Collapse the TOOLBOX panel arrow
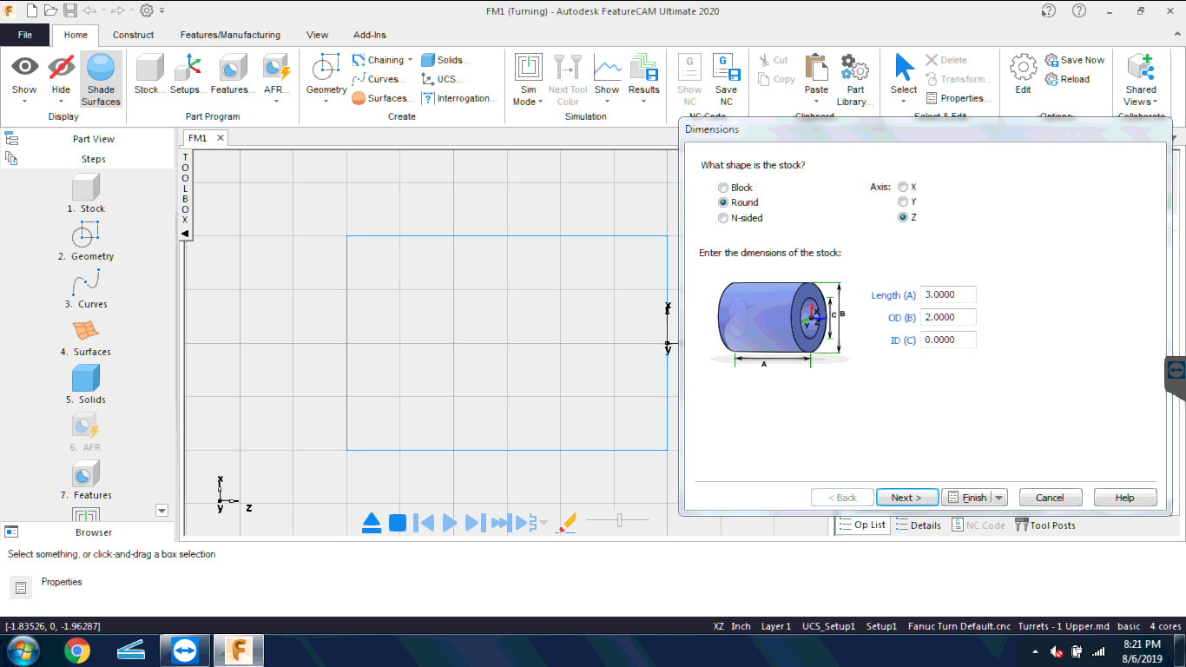Image resolution: width=1186 pixels, height=667 pixels. [185, 234]
